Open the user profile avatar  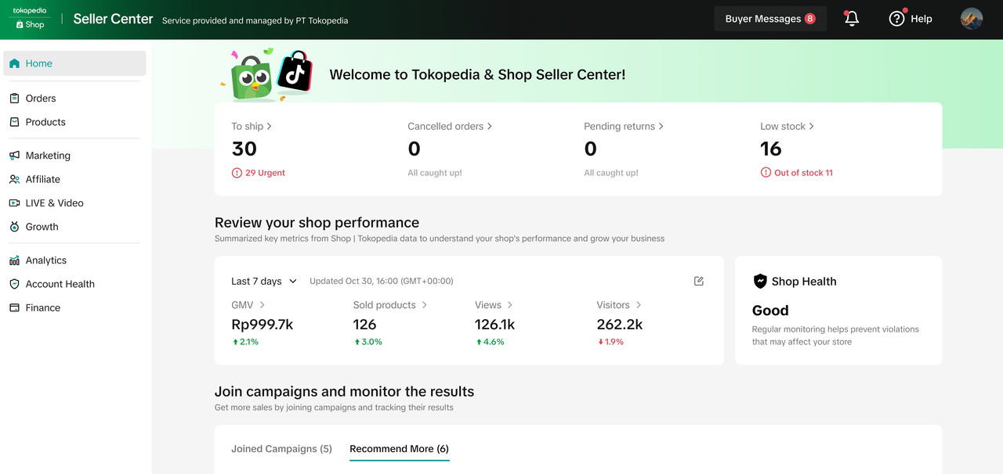point(972,19)
